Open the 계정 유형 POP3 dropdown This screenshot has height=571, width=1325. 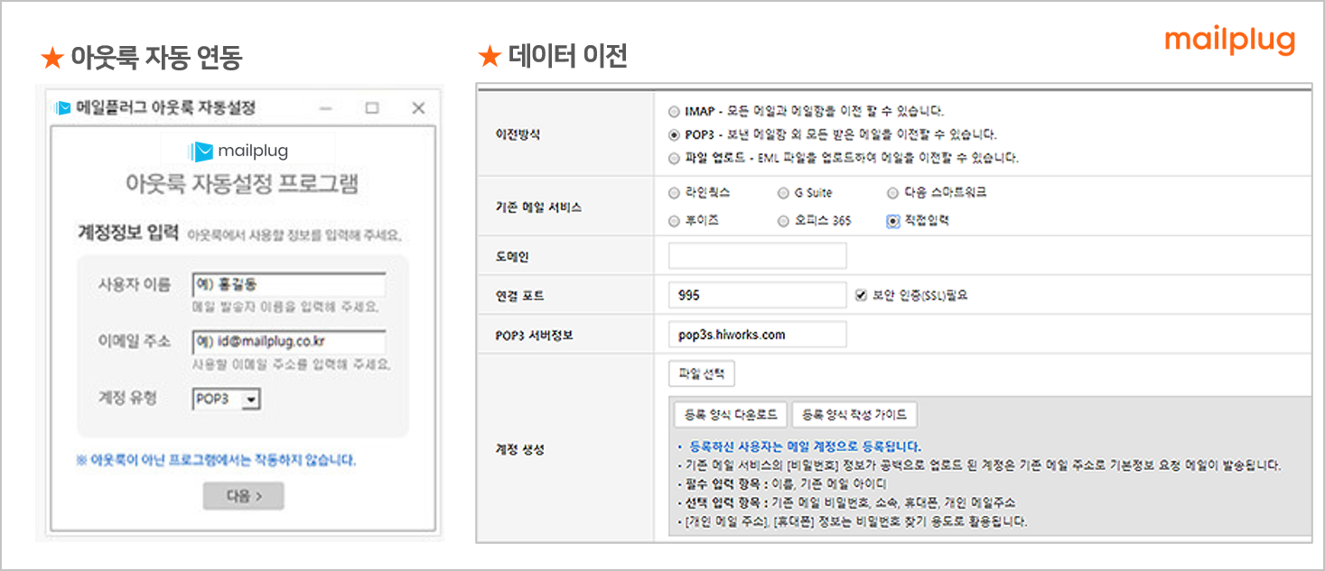(x=226, y=400)
